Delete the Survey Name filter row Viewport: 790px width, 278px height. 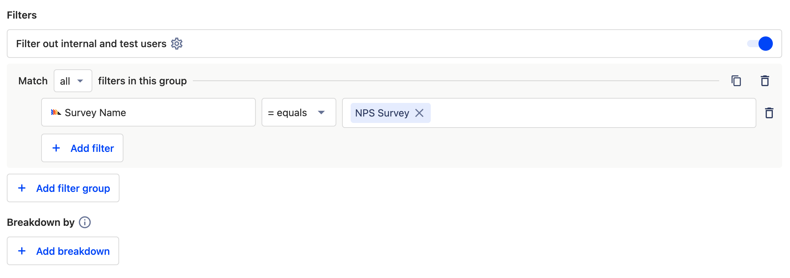pyautogui.click(x=769, y=113)
